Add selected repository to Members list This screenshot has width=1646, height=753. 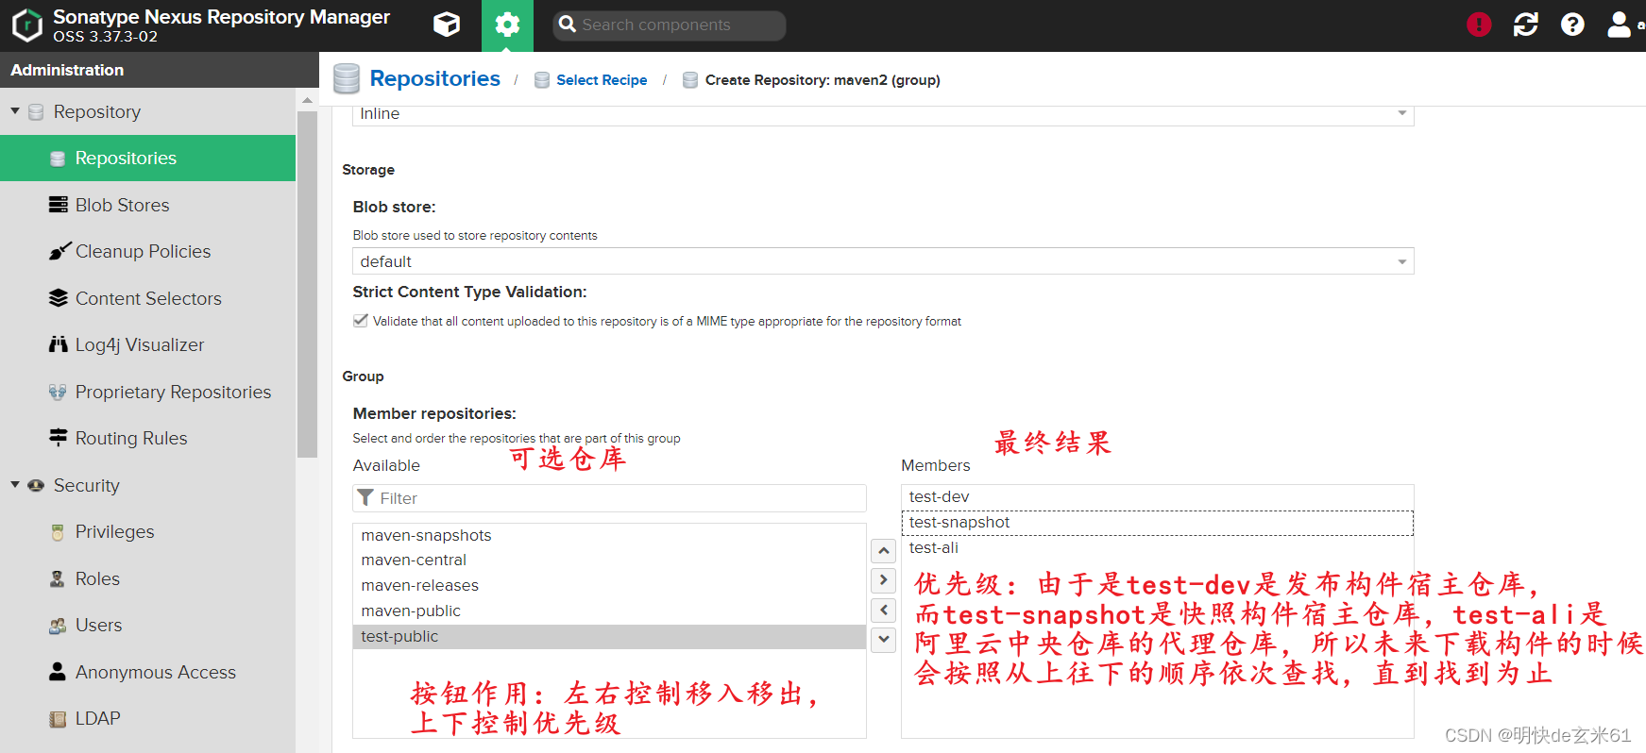point(883,579)
